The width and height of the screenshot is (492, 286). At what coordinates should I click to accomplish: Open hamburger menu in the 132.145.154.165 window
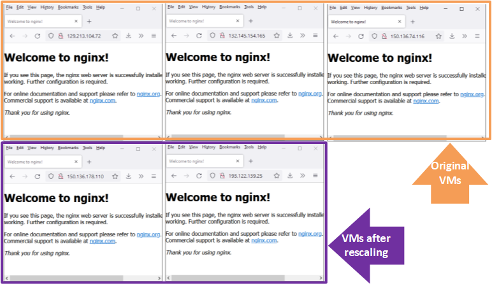coord(315,36)
